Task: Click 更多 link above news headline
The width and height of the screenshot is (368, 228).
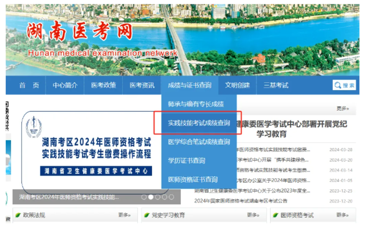Action: pos(343,109)
